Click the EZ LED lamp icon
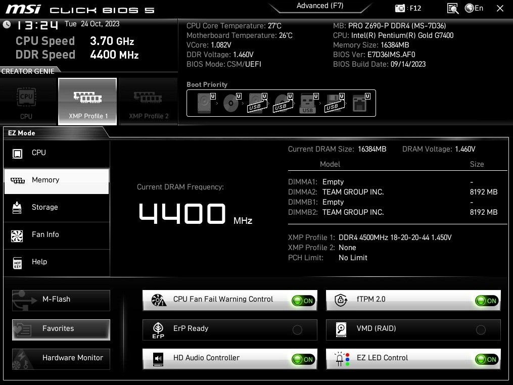513x385 pixels. click(342, 359)
